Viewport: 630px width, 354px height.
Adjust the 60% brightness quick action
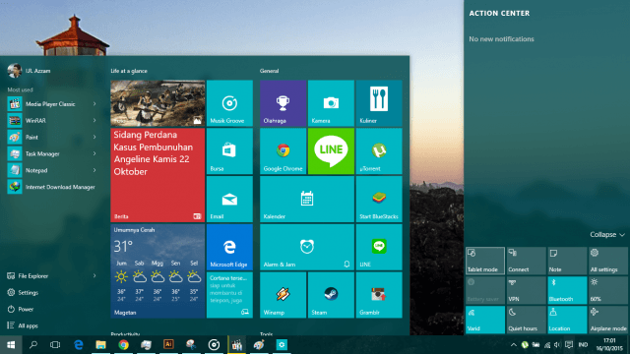(608, 290)
